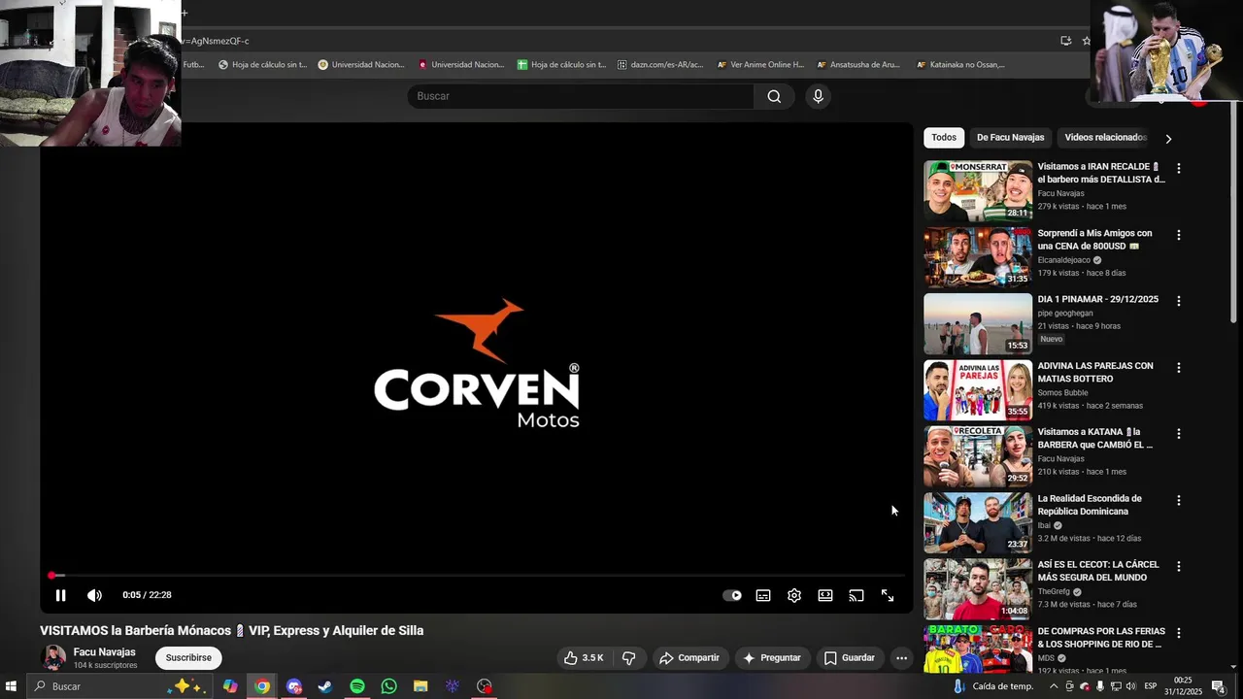This screenshot has width=1243, height=699.
Task: Open options for ASÍ ES EL CECOT video
Action: tap(1179, 566)
